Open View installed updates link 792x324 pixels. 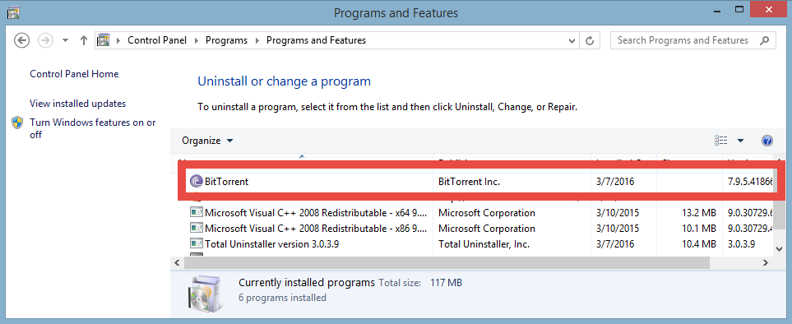[x=78, y=104]
